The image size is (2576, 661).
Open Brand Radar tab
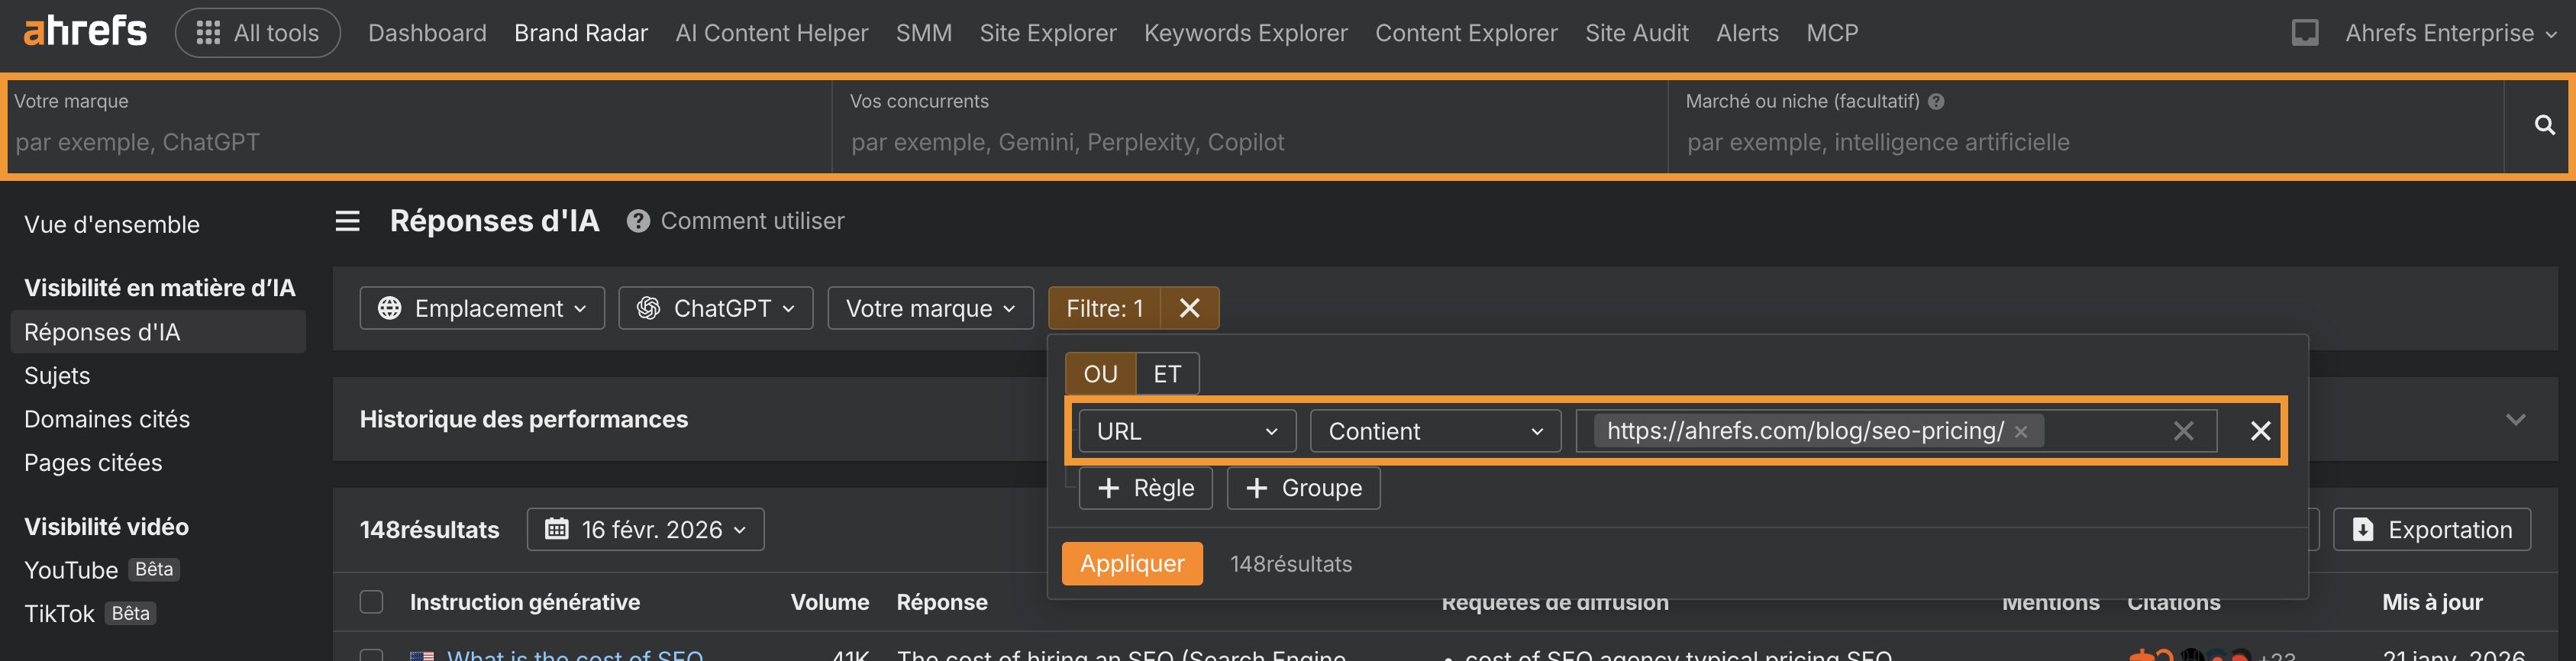click(x=581, y=33)
